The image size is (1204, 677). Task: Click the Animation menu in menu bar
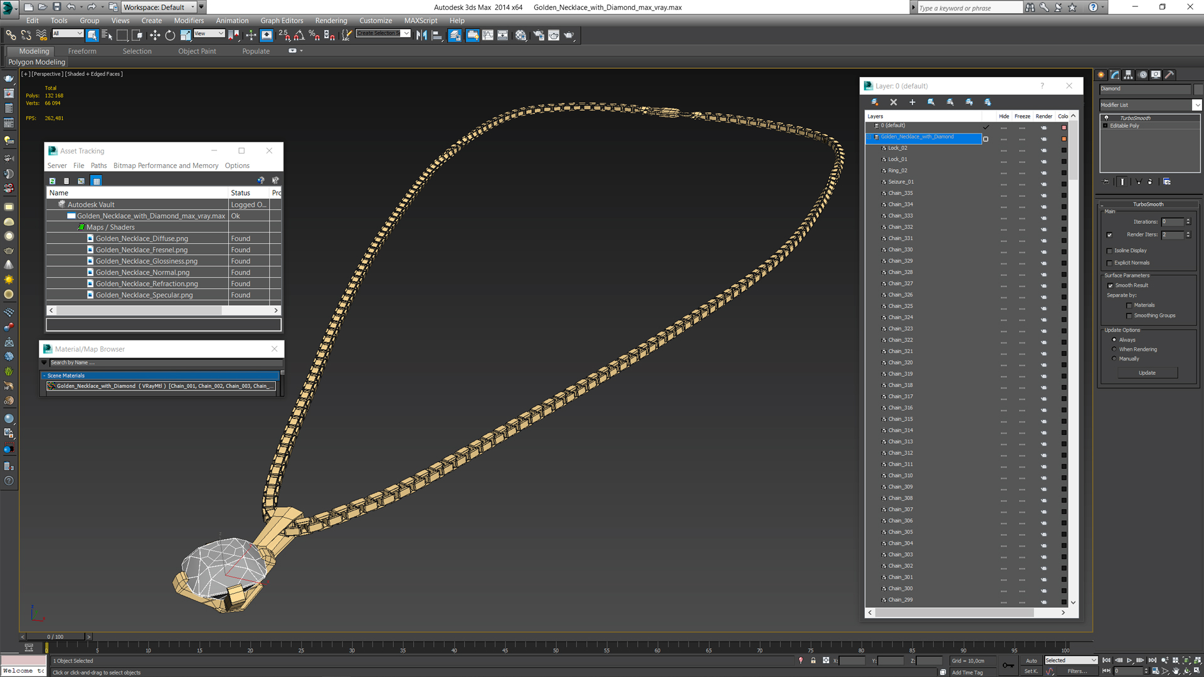pyautogui.click(x=231, y=20)
